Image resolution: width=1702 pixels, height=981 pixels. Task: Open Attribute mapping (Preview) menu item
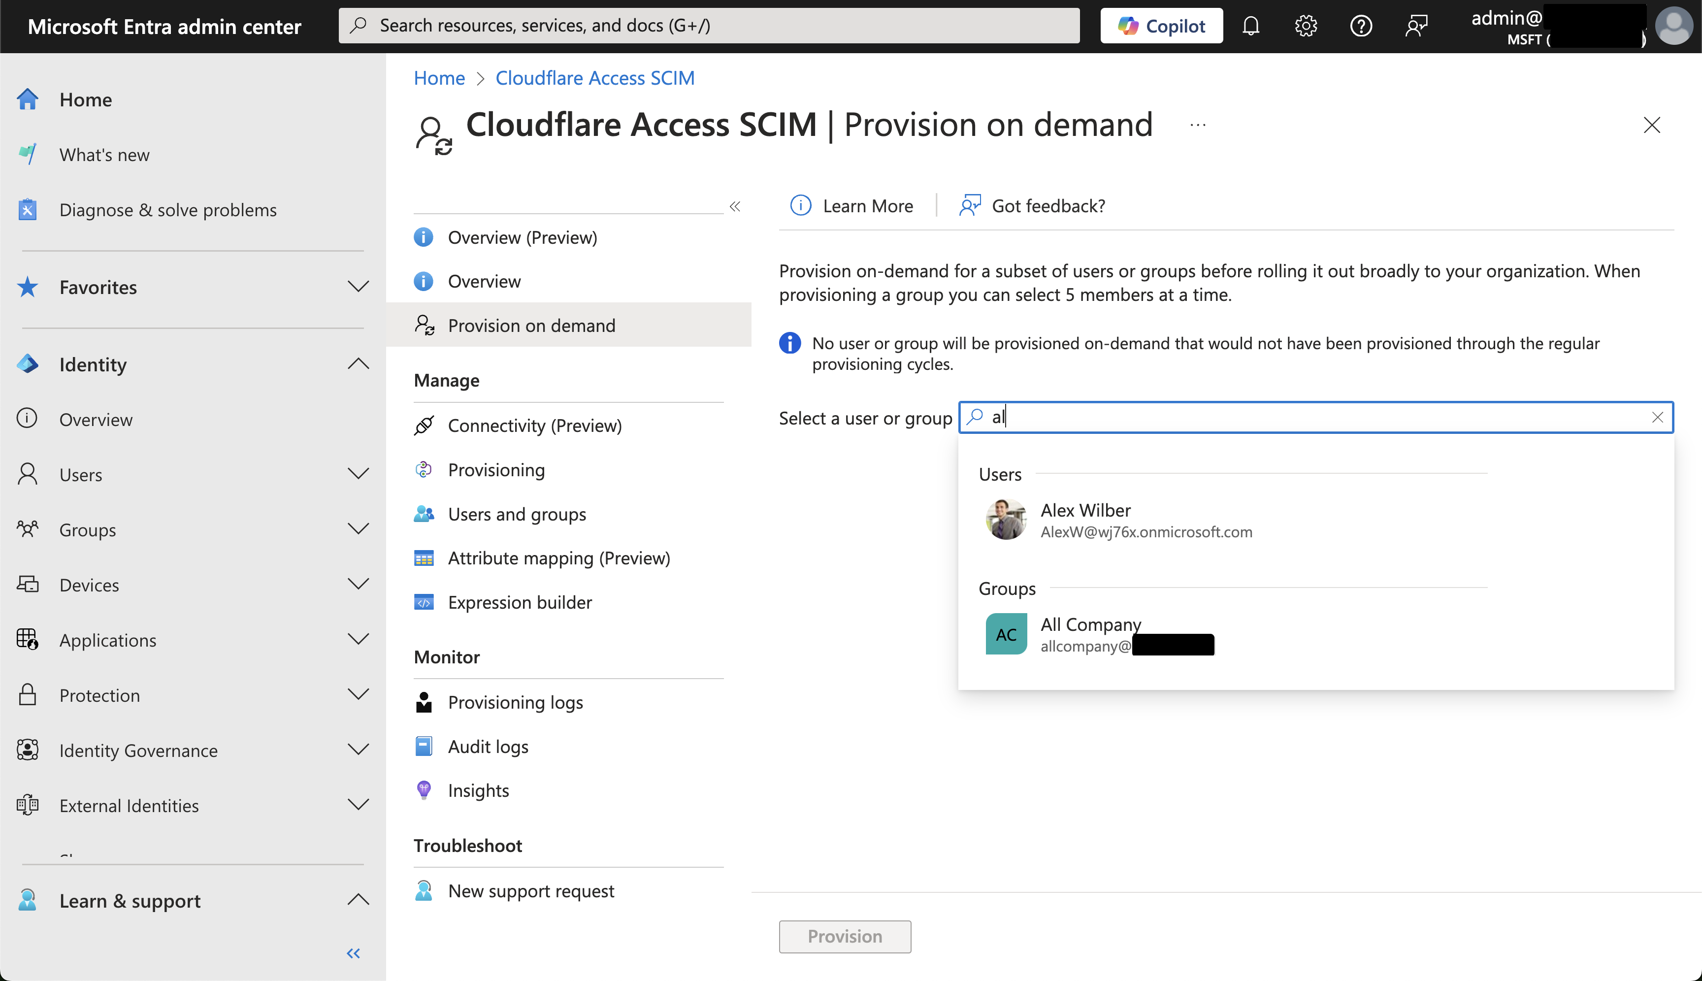click(x=558, y=558)
